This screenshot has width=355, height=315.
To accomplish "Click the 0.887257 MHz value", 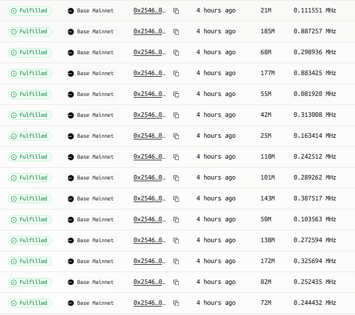I will point(315,31).
